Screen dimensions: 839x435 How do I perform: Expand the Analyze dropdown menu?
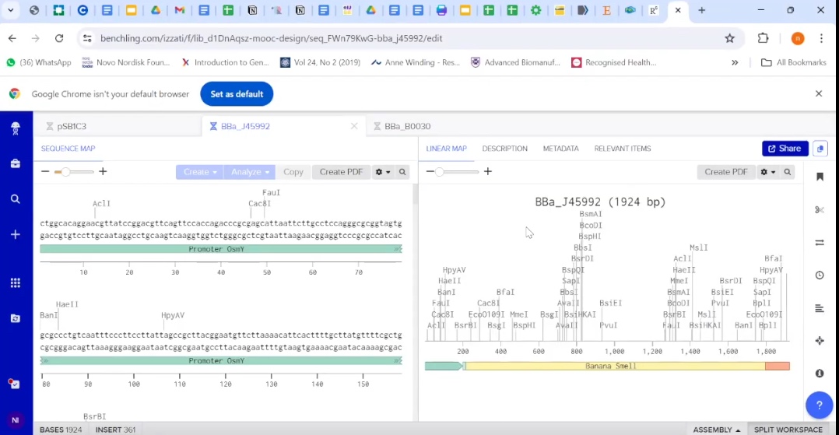coord(250,172)
